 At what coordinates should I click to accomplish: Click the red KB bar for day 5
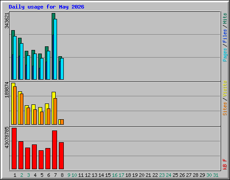[41, 160]
